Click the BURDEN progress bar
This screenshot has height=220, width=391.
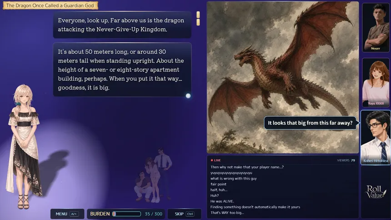[127, 214]
